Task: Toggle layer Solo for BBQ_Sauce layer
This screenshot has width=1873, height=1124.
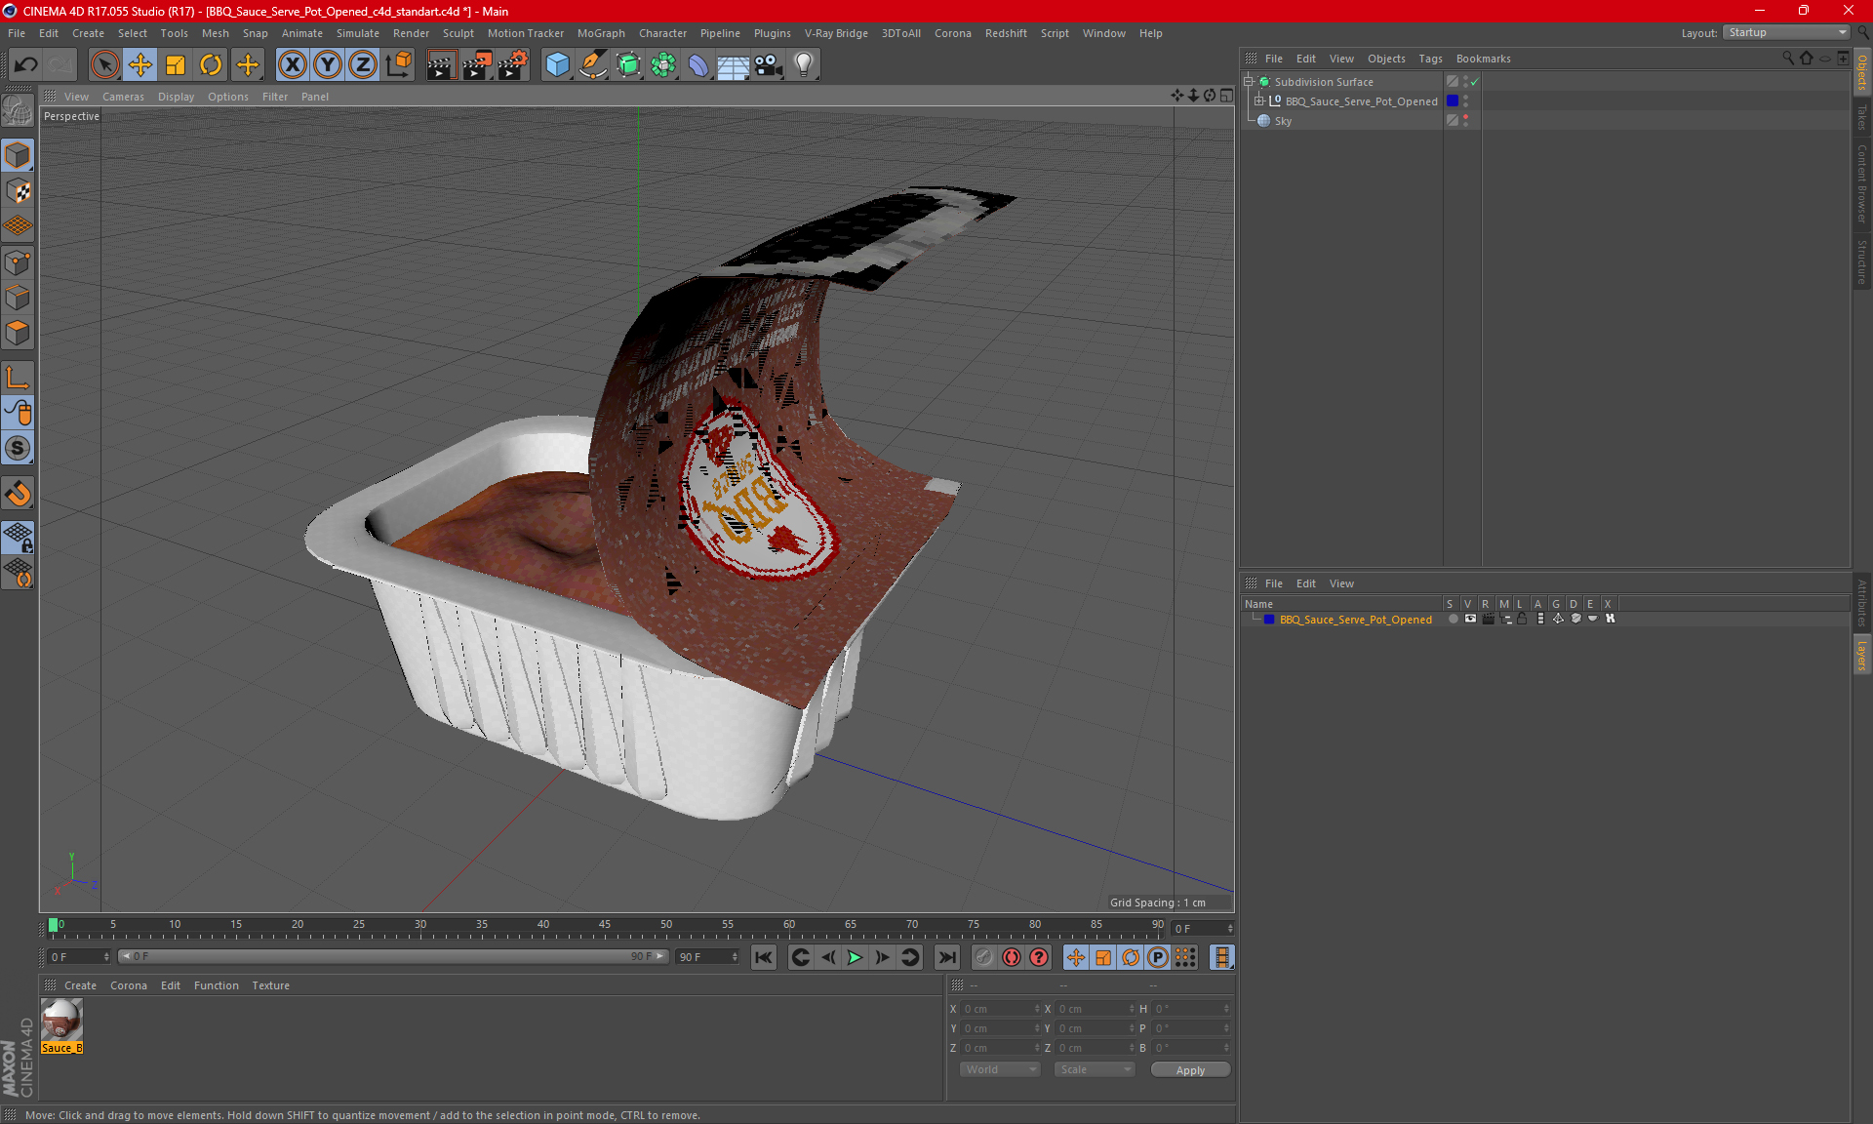Action: (x=1453, y=619)
